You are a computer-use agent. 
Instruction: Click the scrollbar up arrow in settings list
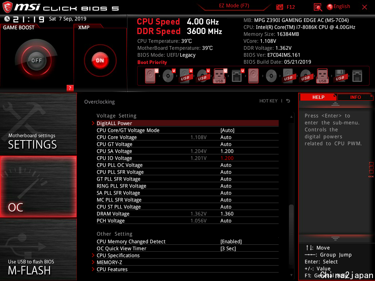(291, 117)
